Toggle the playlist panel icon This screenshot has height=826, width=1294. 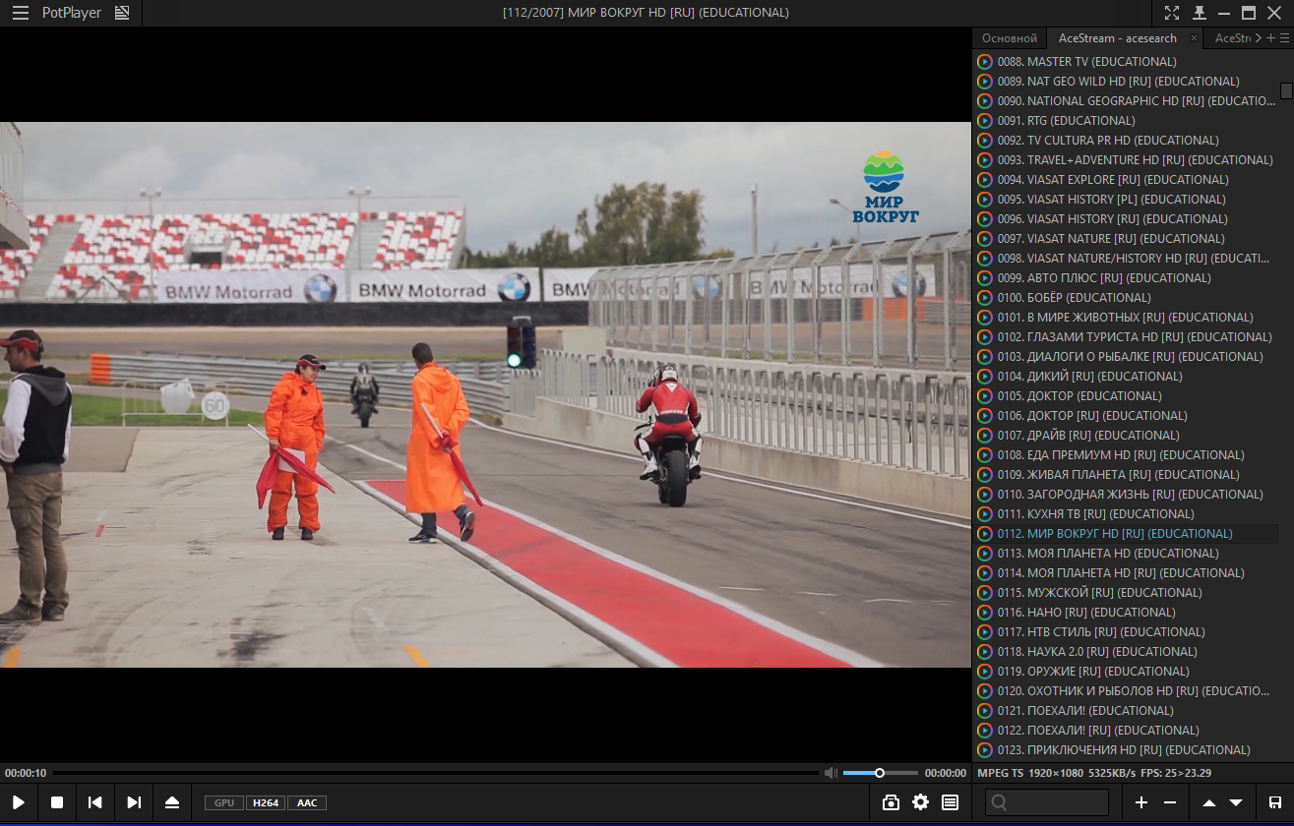tap(950, 802)
